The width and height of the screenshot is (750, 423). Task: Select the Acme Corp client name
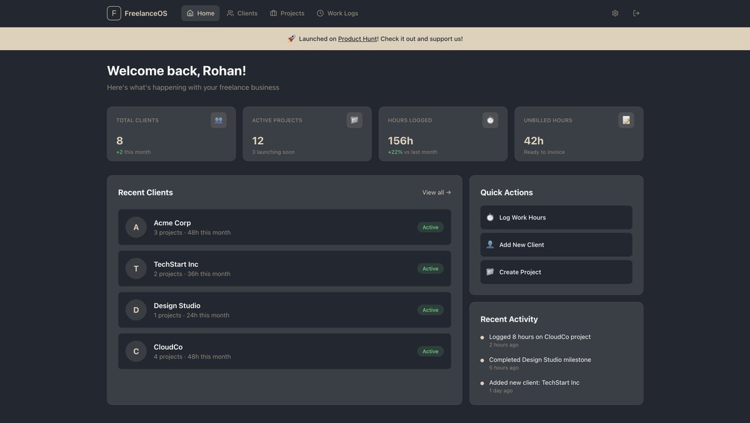pyautogui.click(x=172, y=223)
